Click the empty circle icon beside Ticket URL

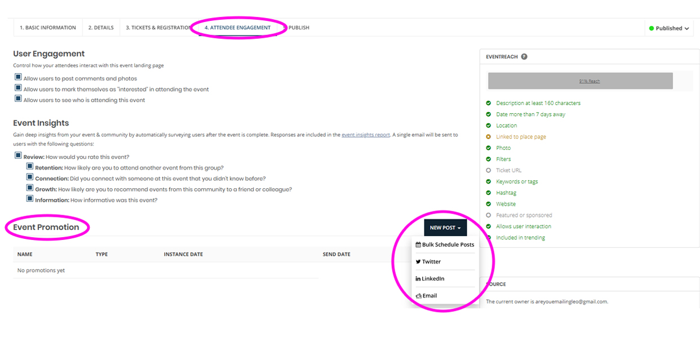click(488, 171)
